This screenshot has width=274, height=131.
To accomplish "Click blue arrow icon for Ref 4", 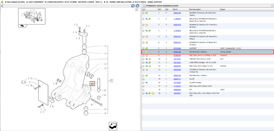I will pyautogui.click(x=147, y=31).
